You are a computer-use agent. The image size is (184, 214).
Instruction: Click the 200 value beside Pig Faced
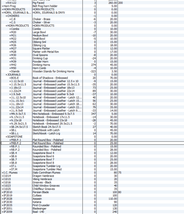click(121, 3)
